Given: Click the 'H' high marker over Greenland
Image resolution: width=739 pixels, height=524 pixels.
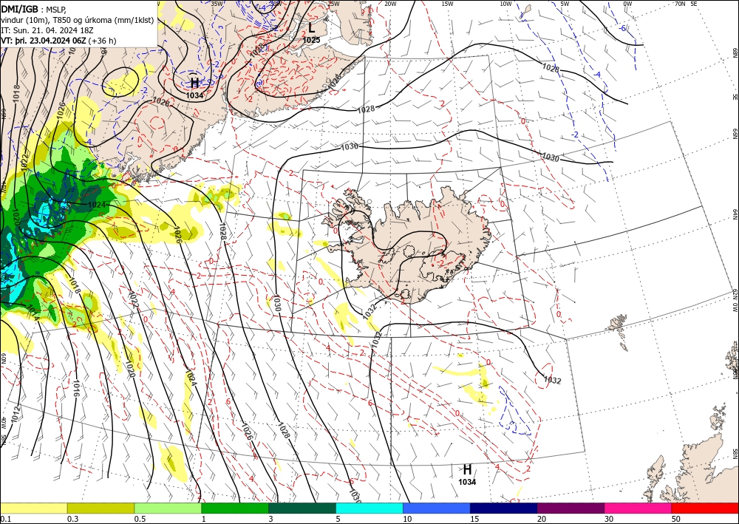Looking at the screenshot, I should (194, 83).
